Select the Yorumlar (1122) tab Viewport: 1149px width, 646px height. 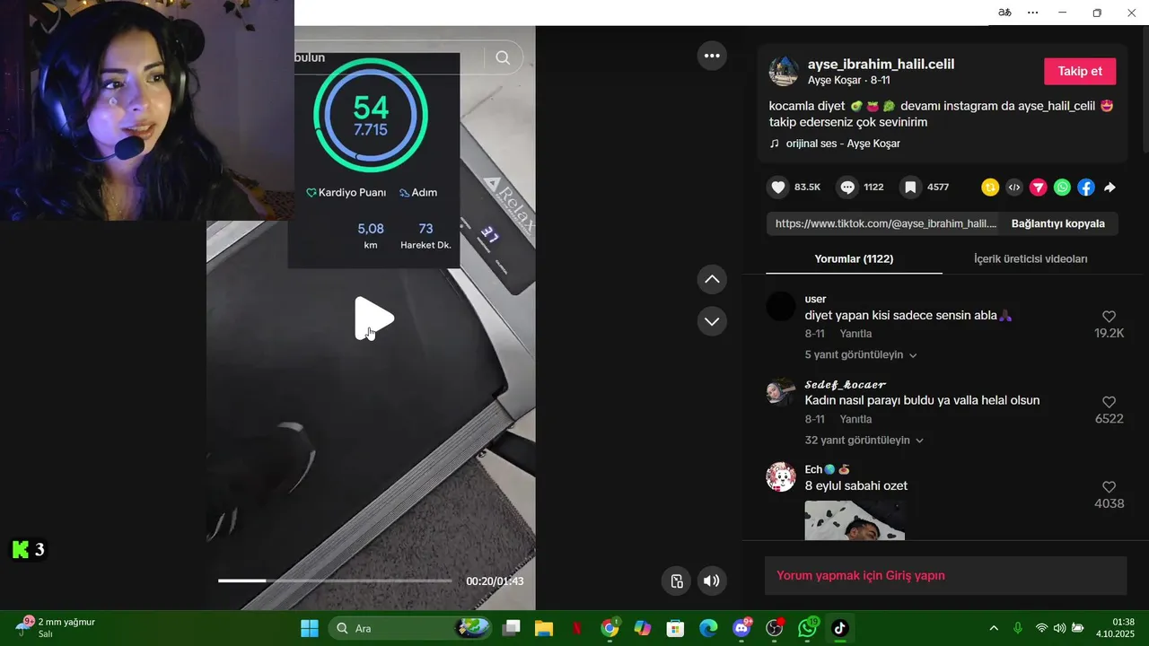pos(853,258)
